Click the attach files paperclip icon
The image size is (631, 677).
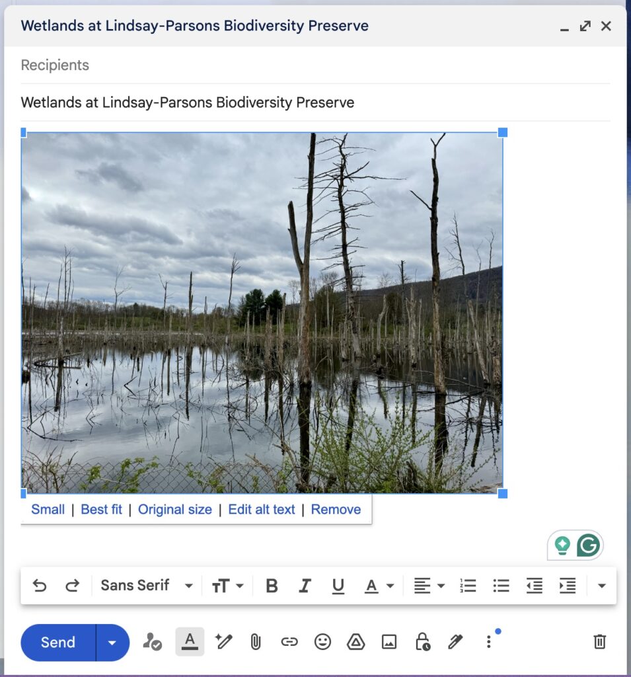point(256,642)
